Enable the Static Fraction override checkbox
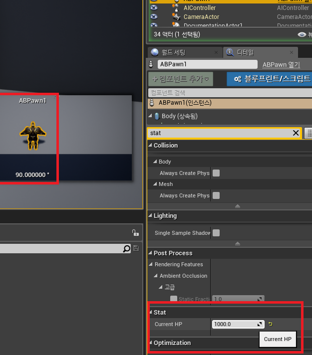This screenshot has height=355, width=312. click(x=174, y=299)
